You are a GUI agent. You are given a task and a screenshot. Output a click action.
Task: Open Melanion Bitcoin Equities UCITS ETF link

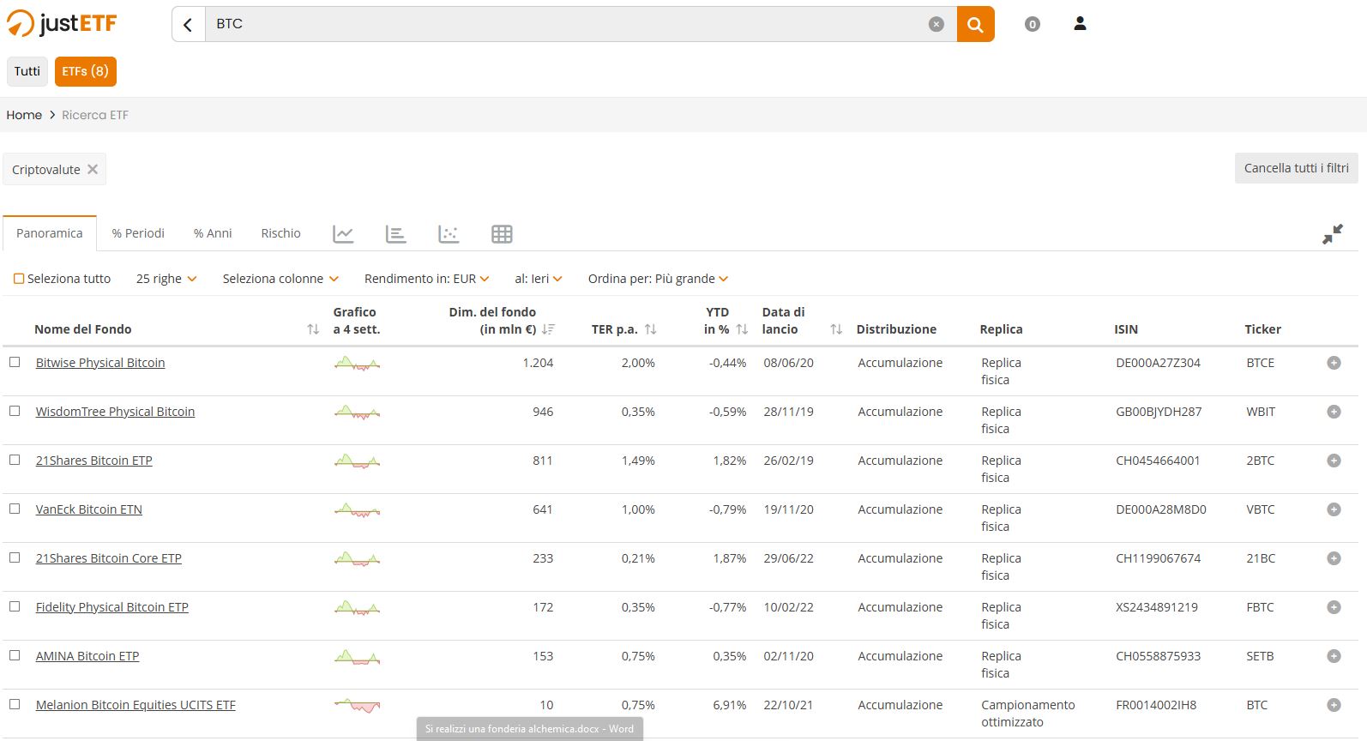coord(135,705)
